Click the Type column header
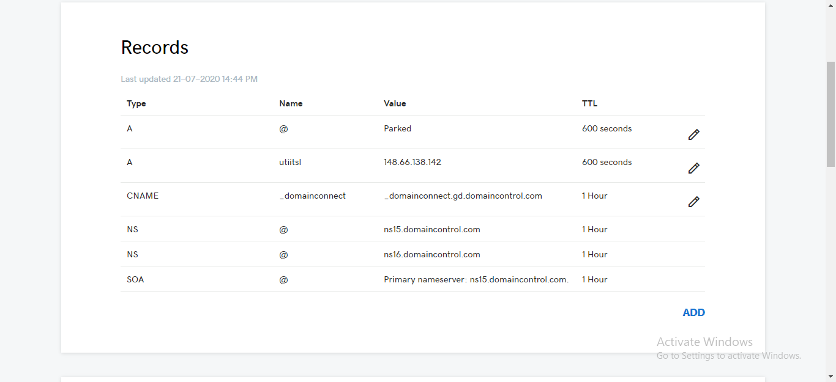This screenshot has width=836, height=382. (136, 103)
